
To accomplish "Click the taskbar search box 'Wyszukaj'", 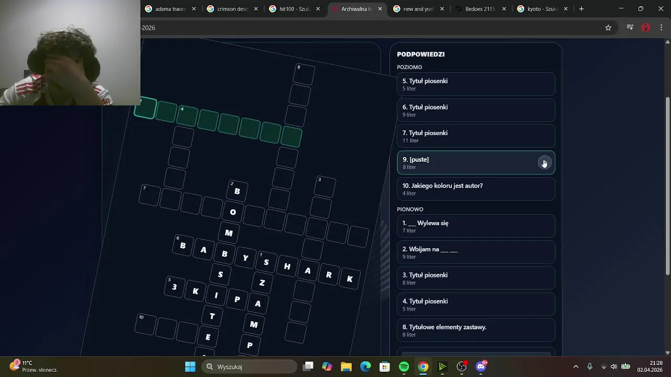I will 248,367.
